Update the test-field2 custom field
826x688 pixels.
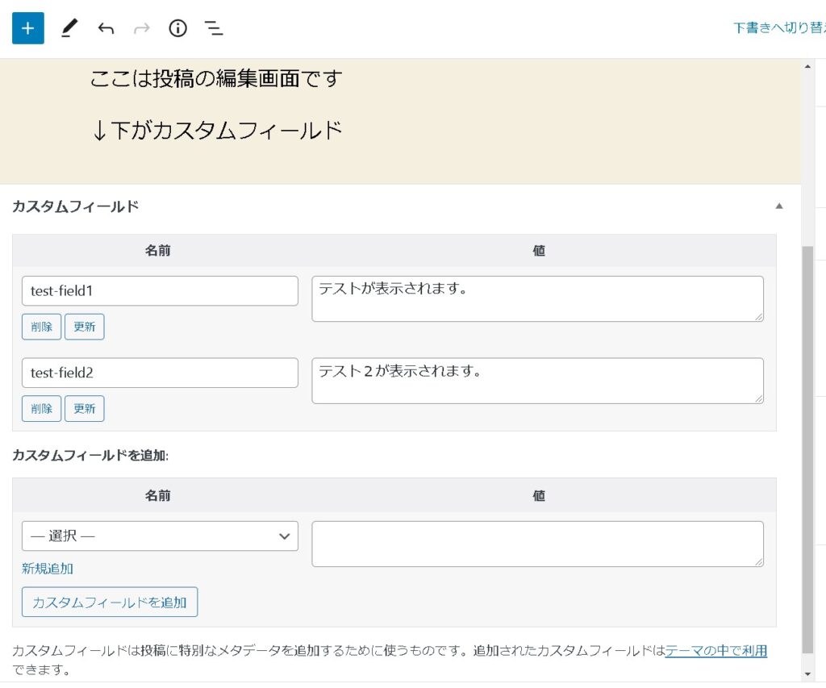pyautogui.click(x=85, y=409)
